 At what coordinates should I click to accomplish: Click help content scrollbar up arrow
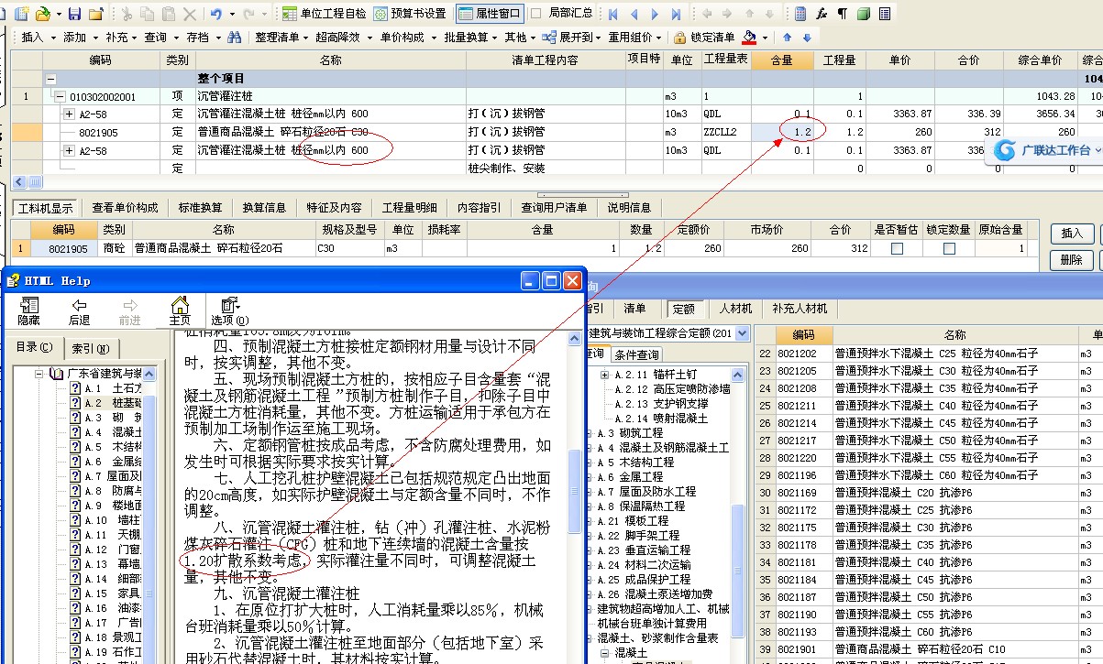575,339
